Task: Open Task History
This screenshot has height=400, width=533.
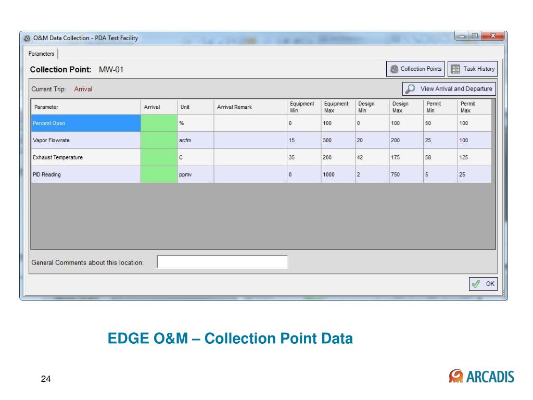Action: [473, 69]
